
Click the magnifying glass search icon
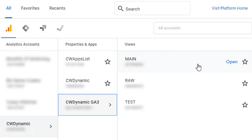tap(121, 9)
